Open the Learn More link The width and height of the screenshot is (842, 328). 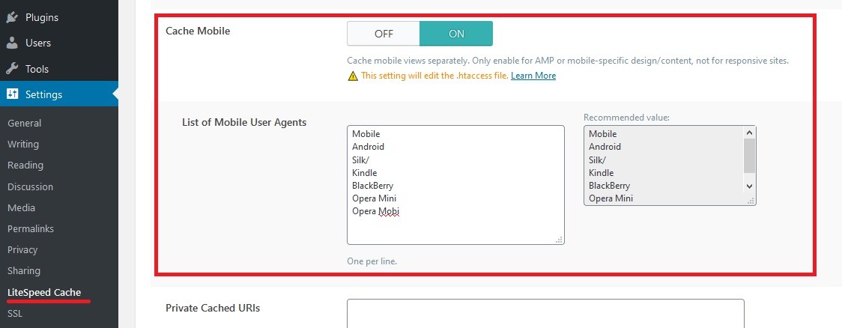[x=533, y=76]
